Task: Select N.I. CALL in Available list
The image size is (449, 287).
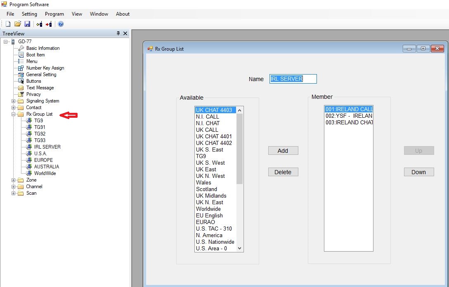Action: [215, 117]
